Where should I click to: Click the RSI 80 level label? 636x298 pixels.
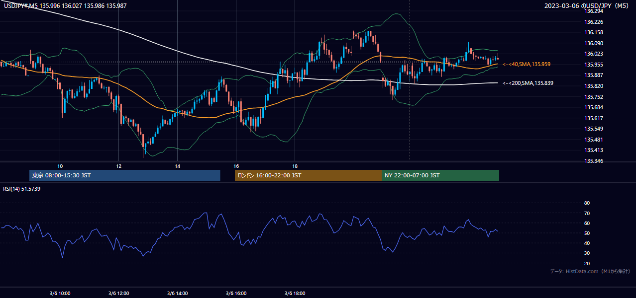coord(587,203)
